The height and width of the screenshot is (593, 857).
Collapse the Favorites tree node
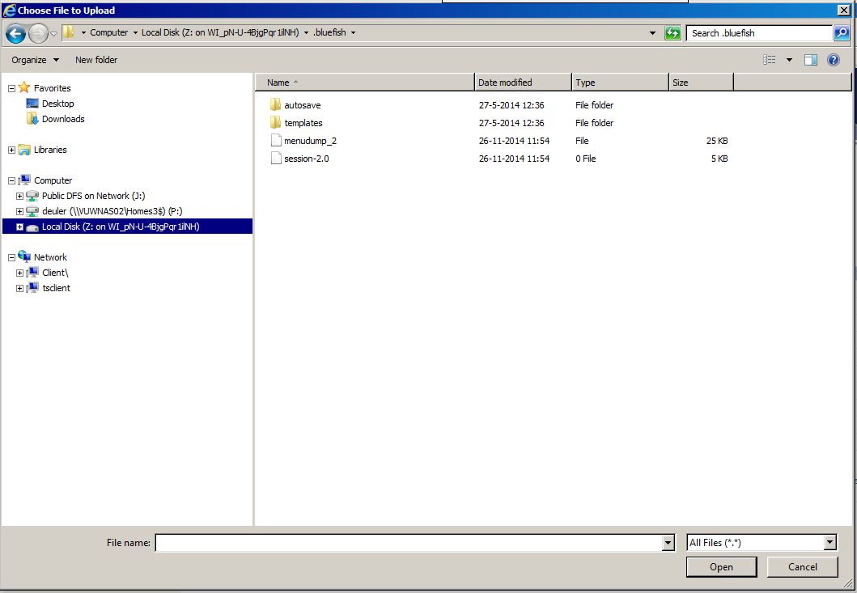point(11,88)
